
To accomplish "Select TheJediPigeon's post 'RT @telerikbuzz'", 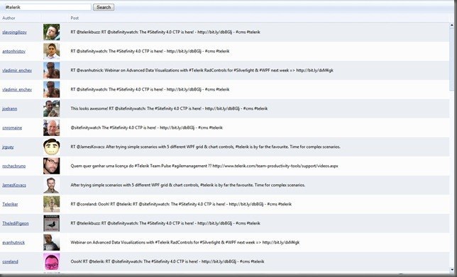I will 165,223.
